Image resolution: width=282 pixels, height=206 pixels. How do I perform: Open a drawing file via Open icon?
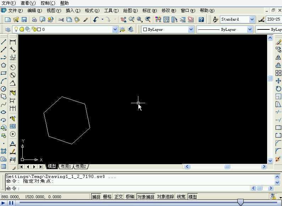pyautogui.click(x=16, y=20)
